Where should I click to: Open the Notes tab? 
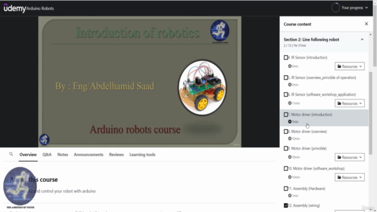pyautogui.click(x=62, y=154)
